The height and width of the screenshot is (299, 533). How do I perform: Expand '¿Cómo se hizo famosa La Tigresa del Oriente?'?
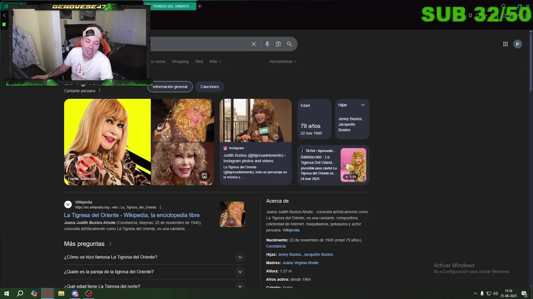click(154, 257)
